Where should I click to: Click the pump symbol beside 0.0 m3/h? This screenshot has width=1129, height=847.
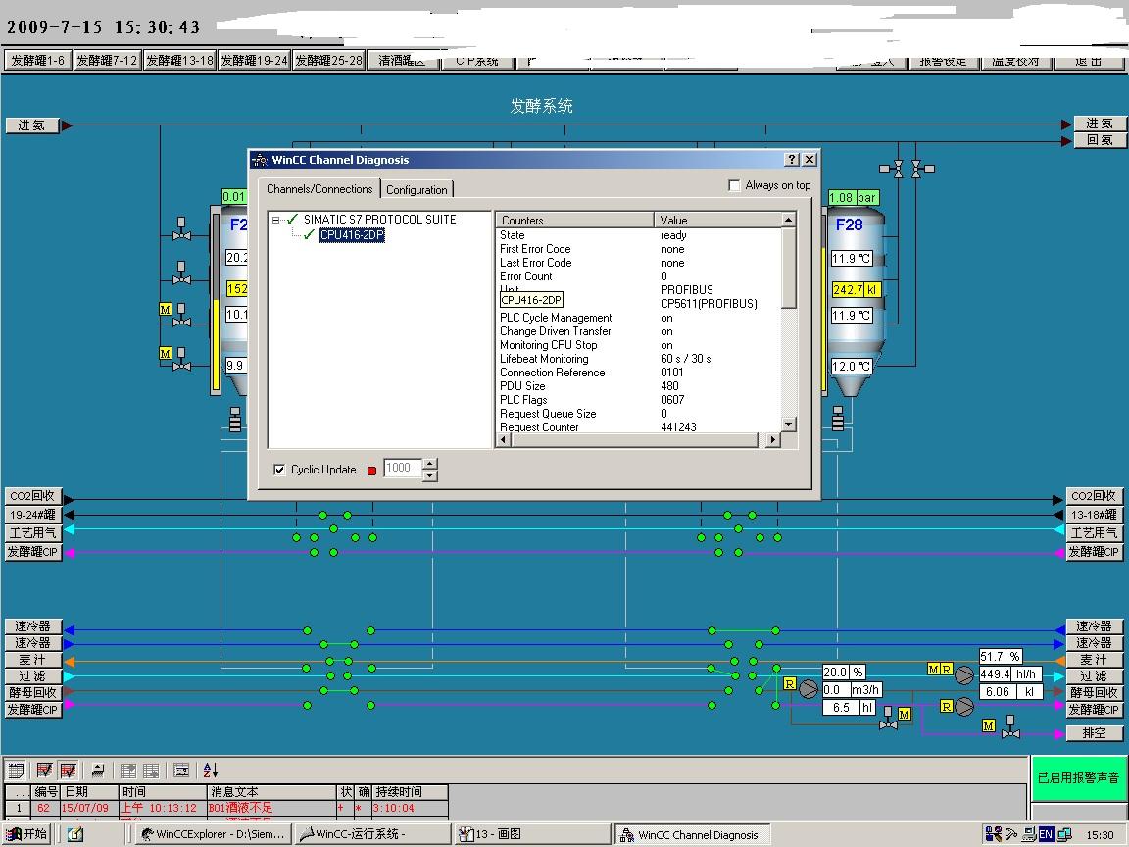point(809,689)
